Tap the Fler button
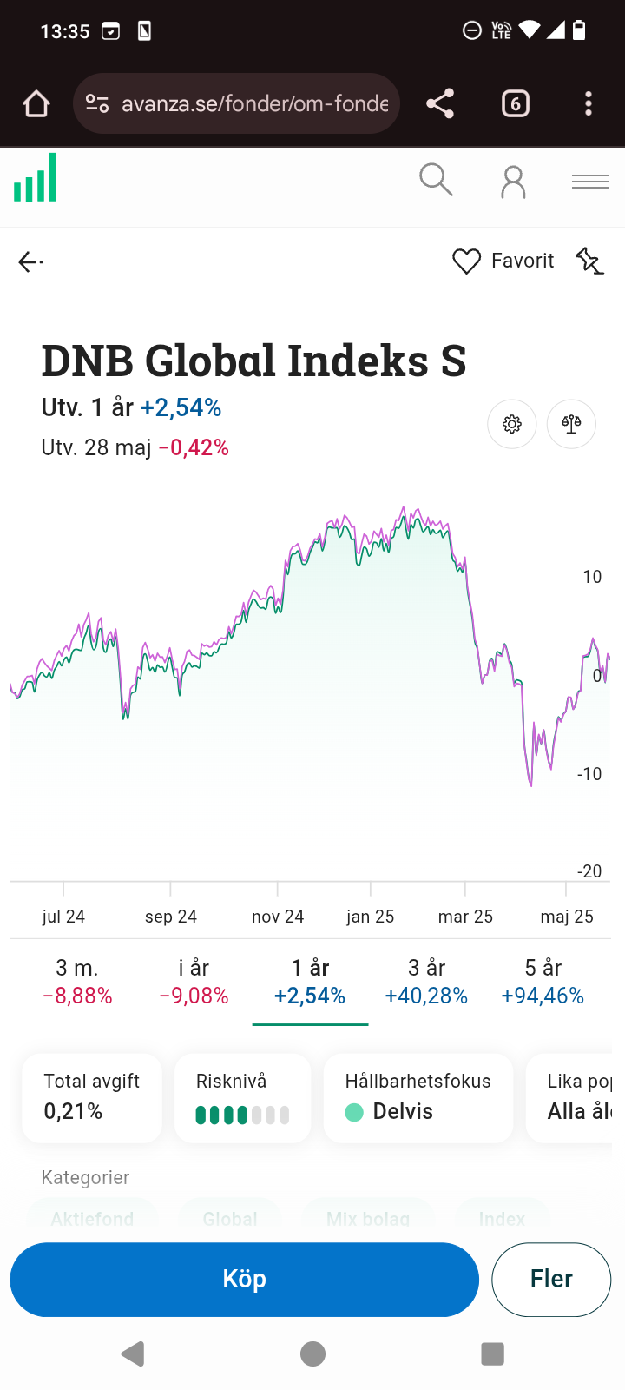Image resolution: width=625 pixels, height=1390 pixels. 551,1279
